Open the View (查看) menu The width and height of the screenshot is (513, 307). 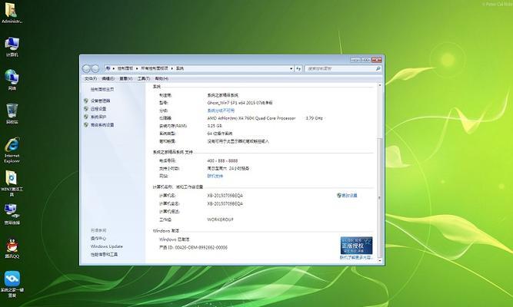125,79
